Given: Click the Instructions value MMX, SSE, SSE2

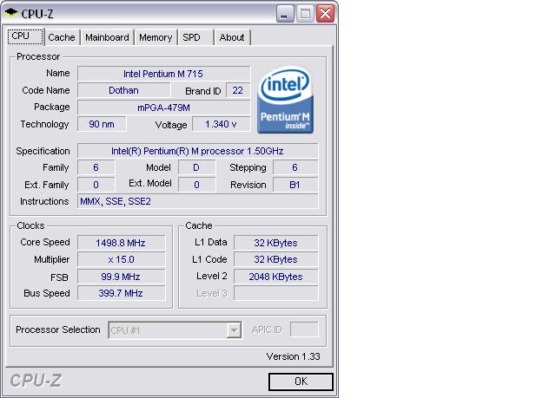Looking at the screenshot, I should 197,201.
